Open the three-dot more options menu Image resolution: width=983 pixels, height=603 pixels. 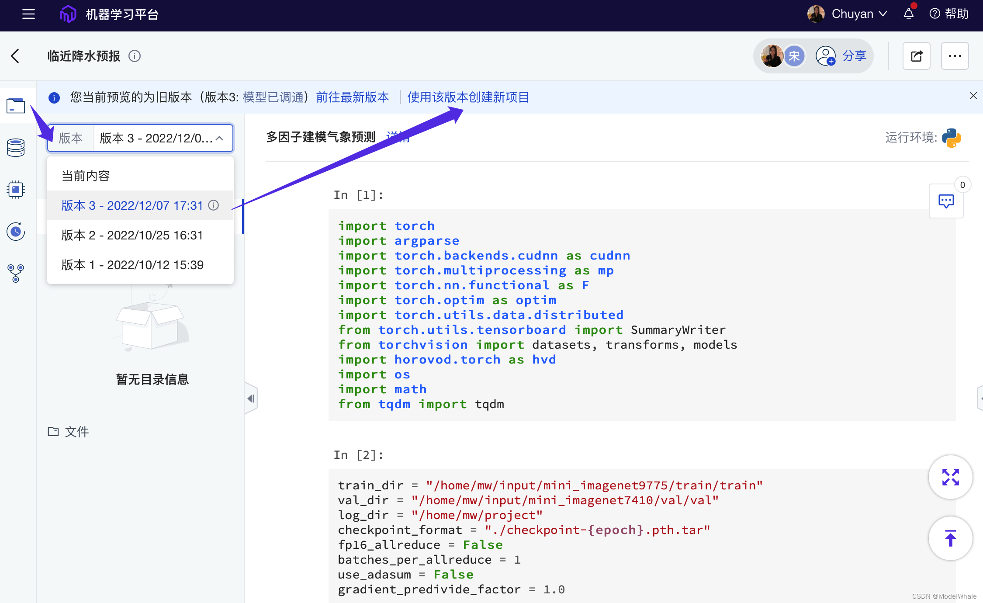(955, 56)
